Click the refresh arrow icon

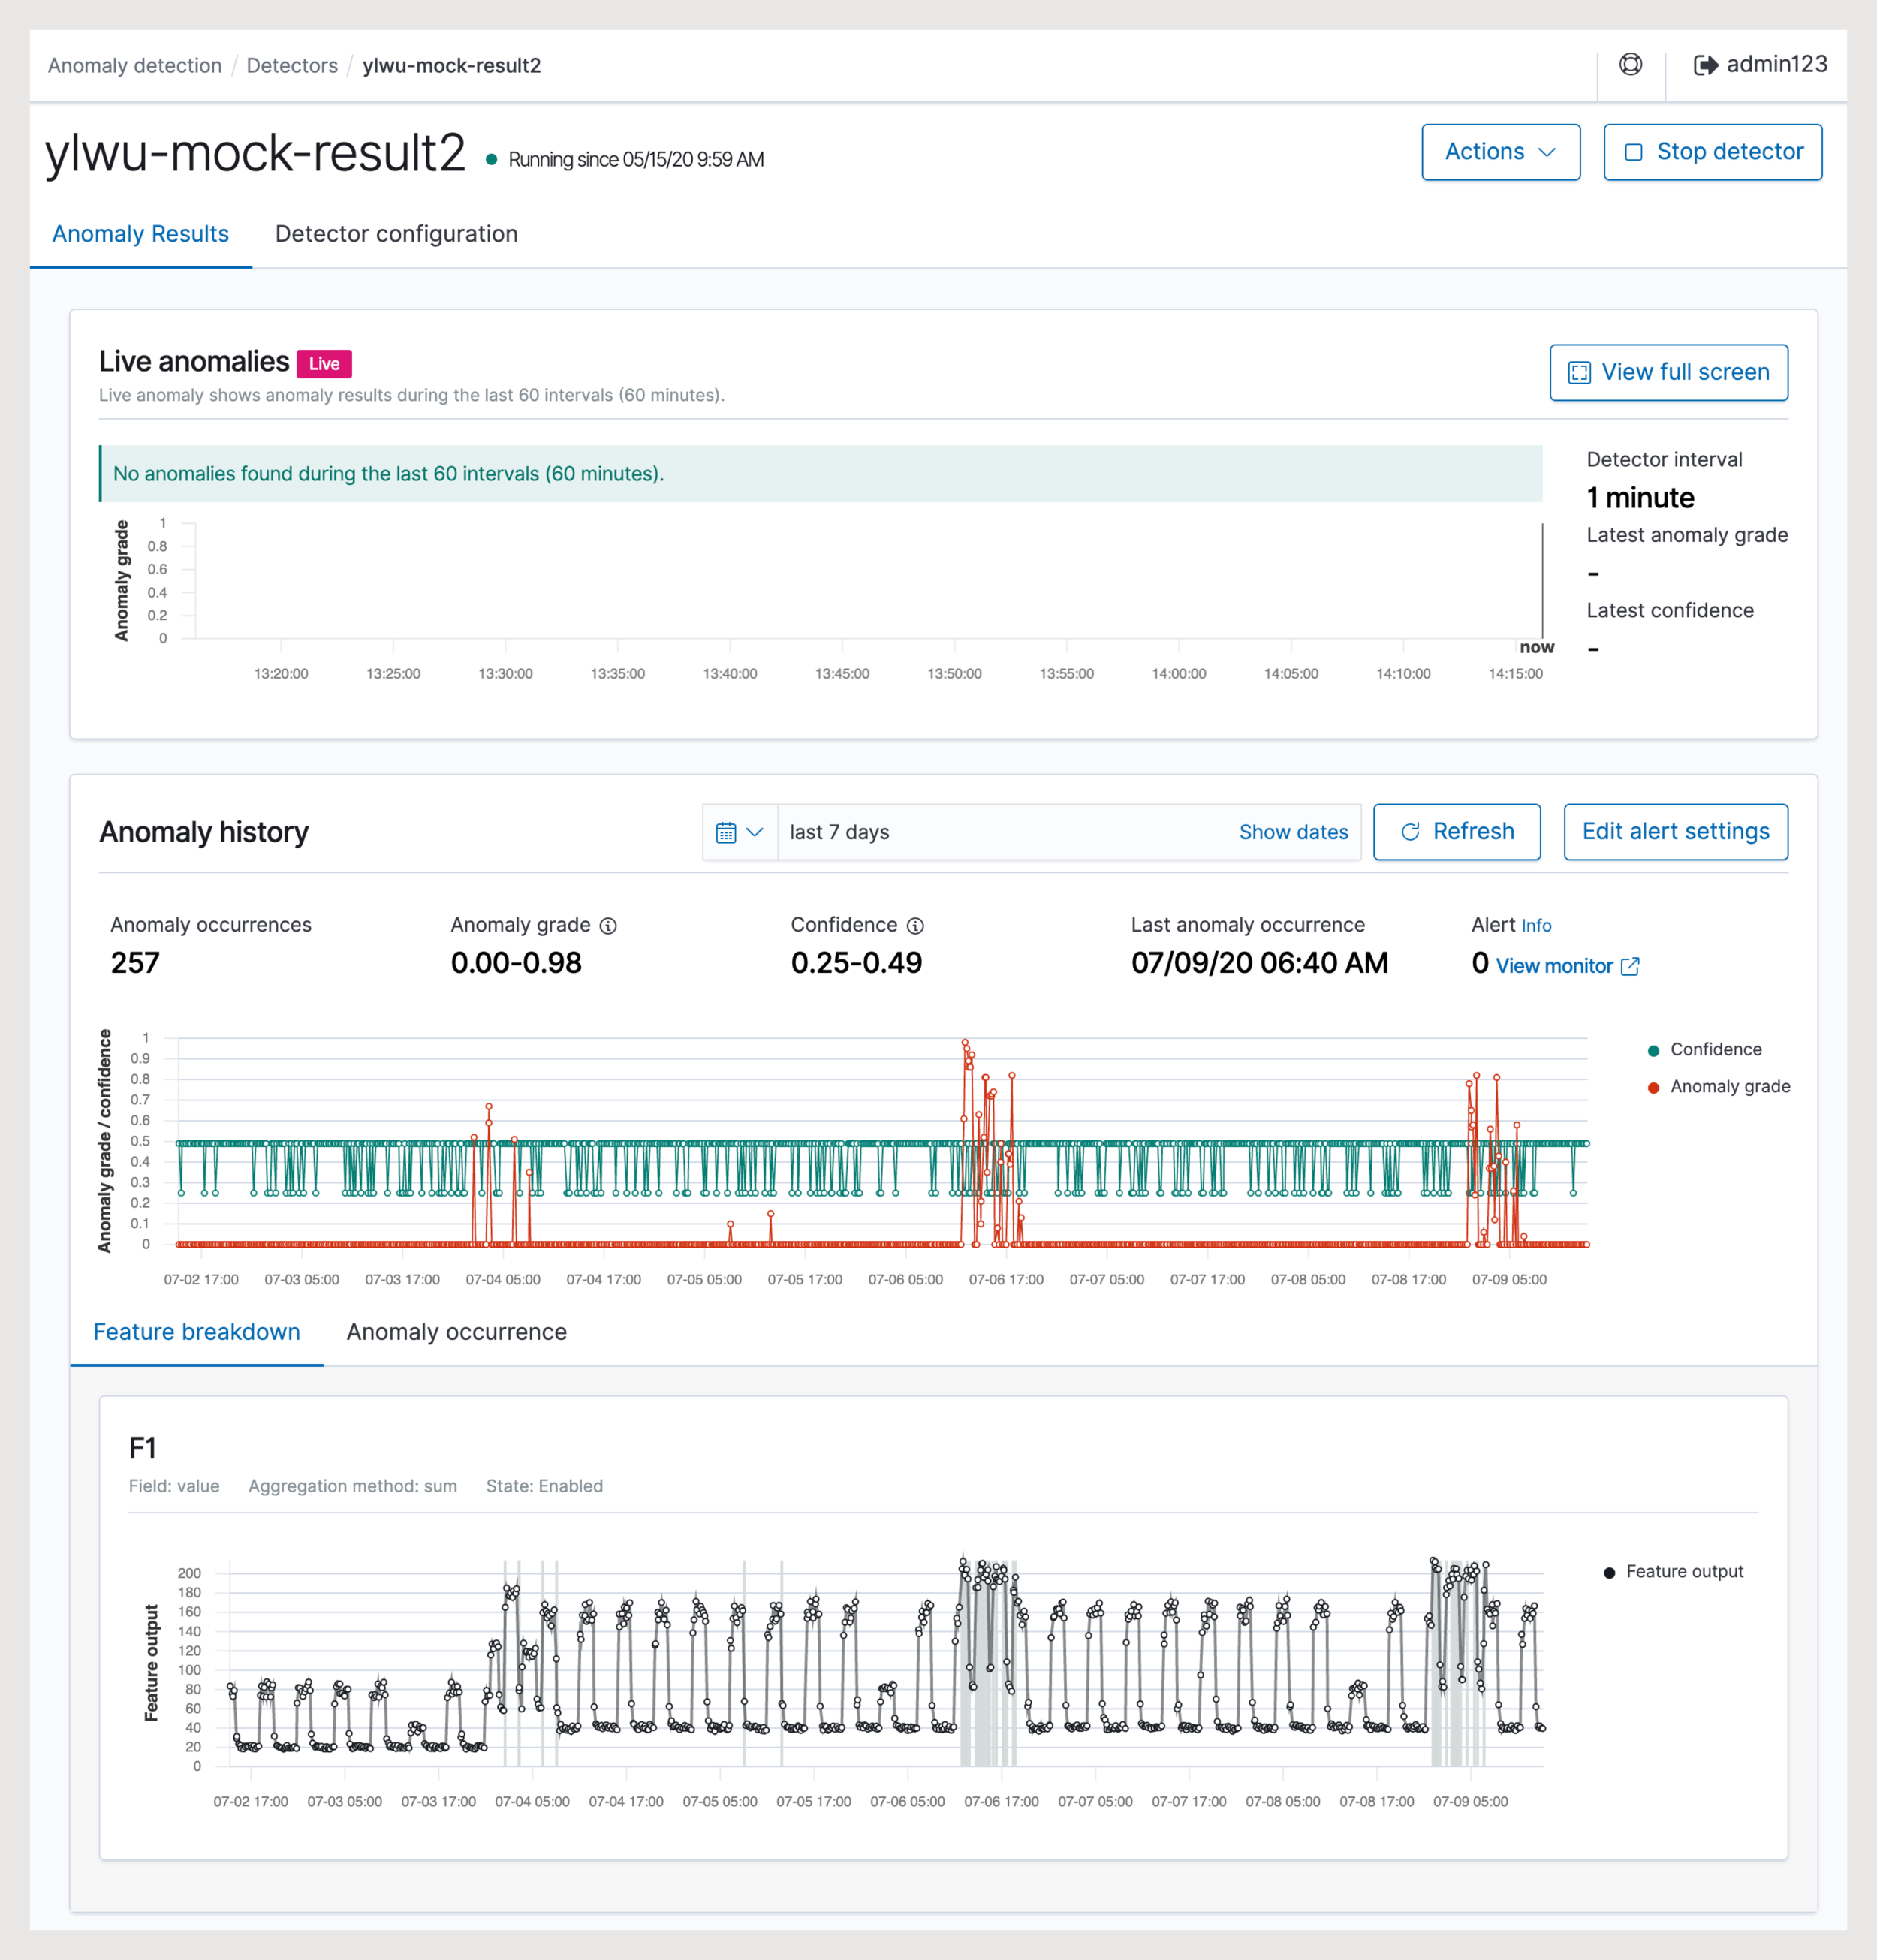pyautogui.click(x=1410, y=832)
